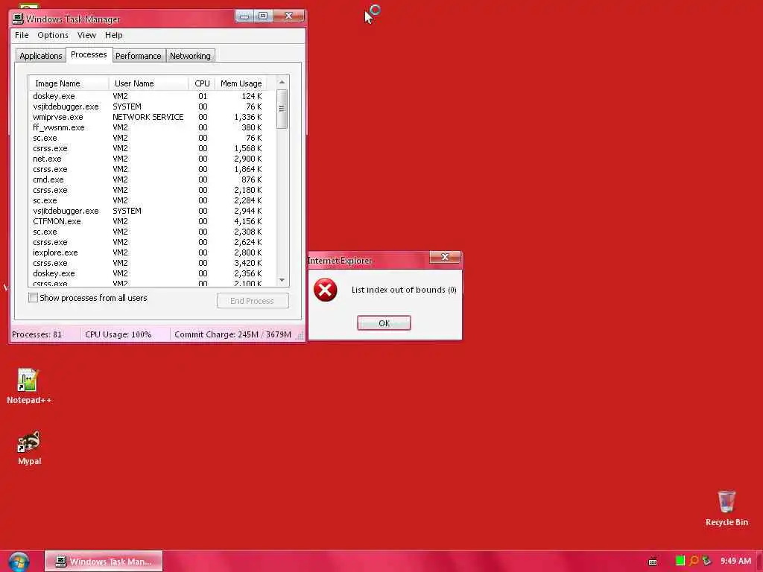Screen dimensions: 763x572
Task: Select CTFMON.exe process row
Action: coord(148,221)
